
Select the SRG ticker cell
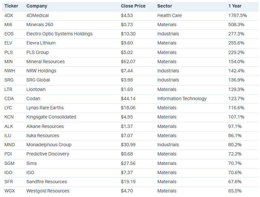[9, 80]
